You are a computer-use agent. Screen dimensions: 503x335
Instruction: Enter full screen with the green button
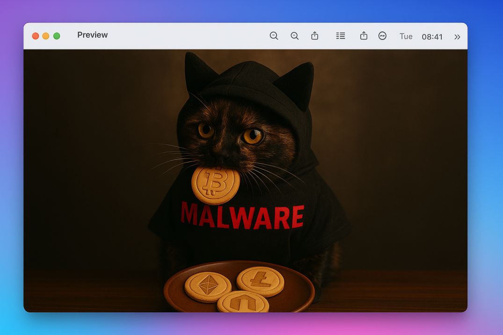click(57, 36)
